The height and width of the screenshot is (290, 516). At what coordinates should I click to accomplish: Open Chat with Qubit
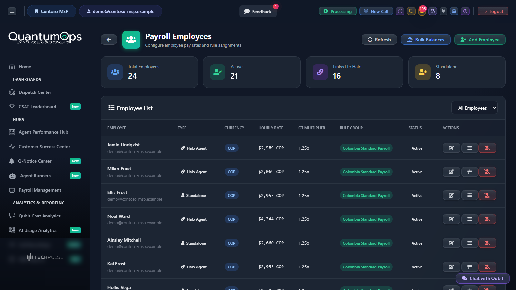483,278
